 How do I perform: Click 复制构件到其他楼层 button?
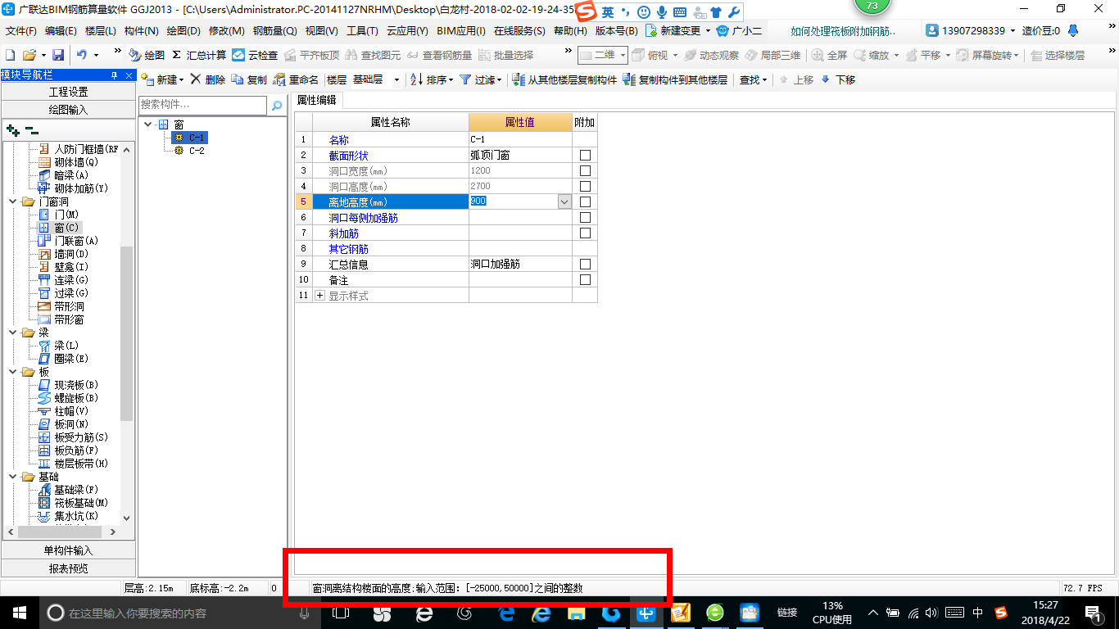point(675,79)
